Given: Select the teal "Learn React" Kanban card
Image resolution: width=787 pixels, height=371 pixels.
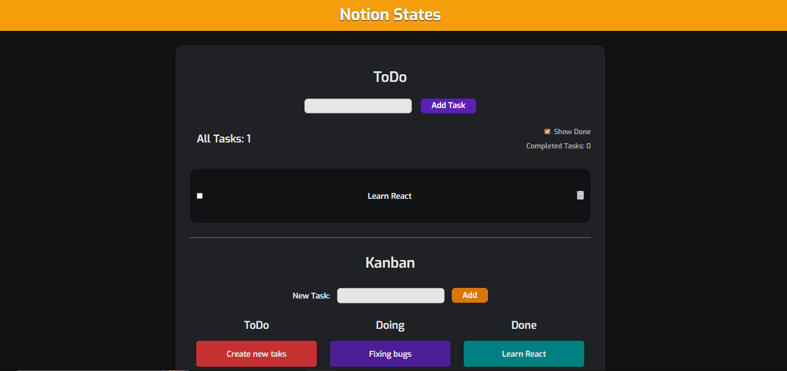Looking at the screenshot, I should [x=524, y=354].
